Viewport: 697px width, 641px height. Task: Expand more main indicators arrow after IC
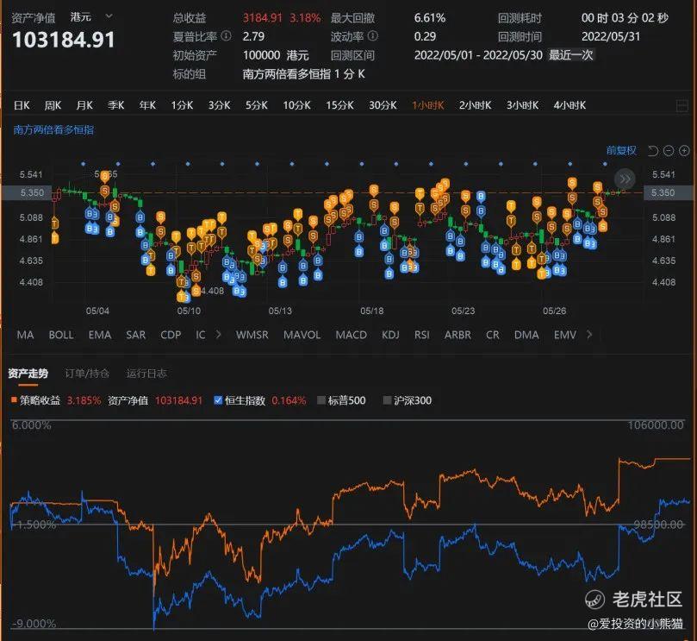pos(218,334)
